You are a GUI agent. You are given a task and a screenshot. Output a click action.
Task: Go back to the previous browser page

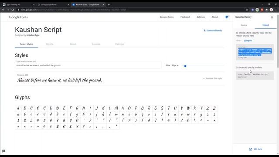coord(3,10)
